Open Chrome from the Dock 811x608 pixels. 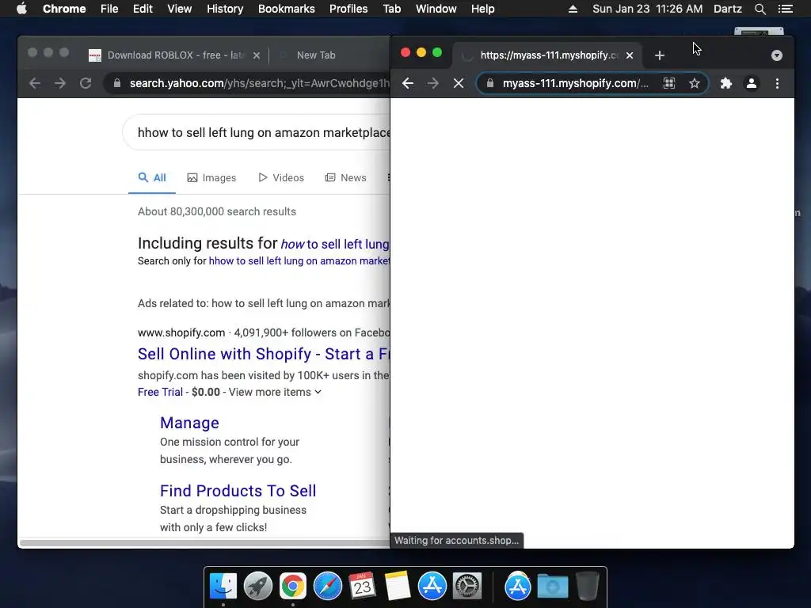pyautogui.click(x=293, y=587)
